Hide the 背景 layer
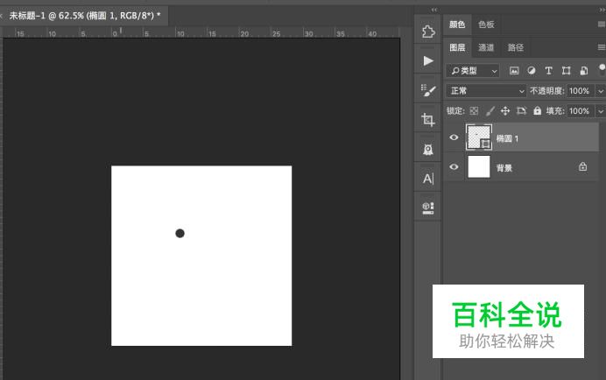The width and height of the screenshot is (606, 380). coord(454,166)
